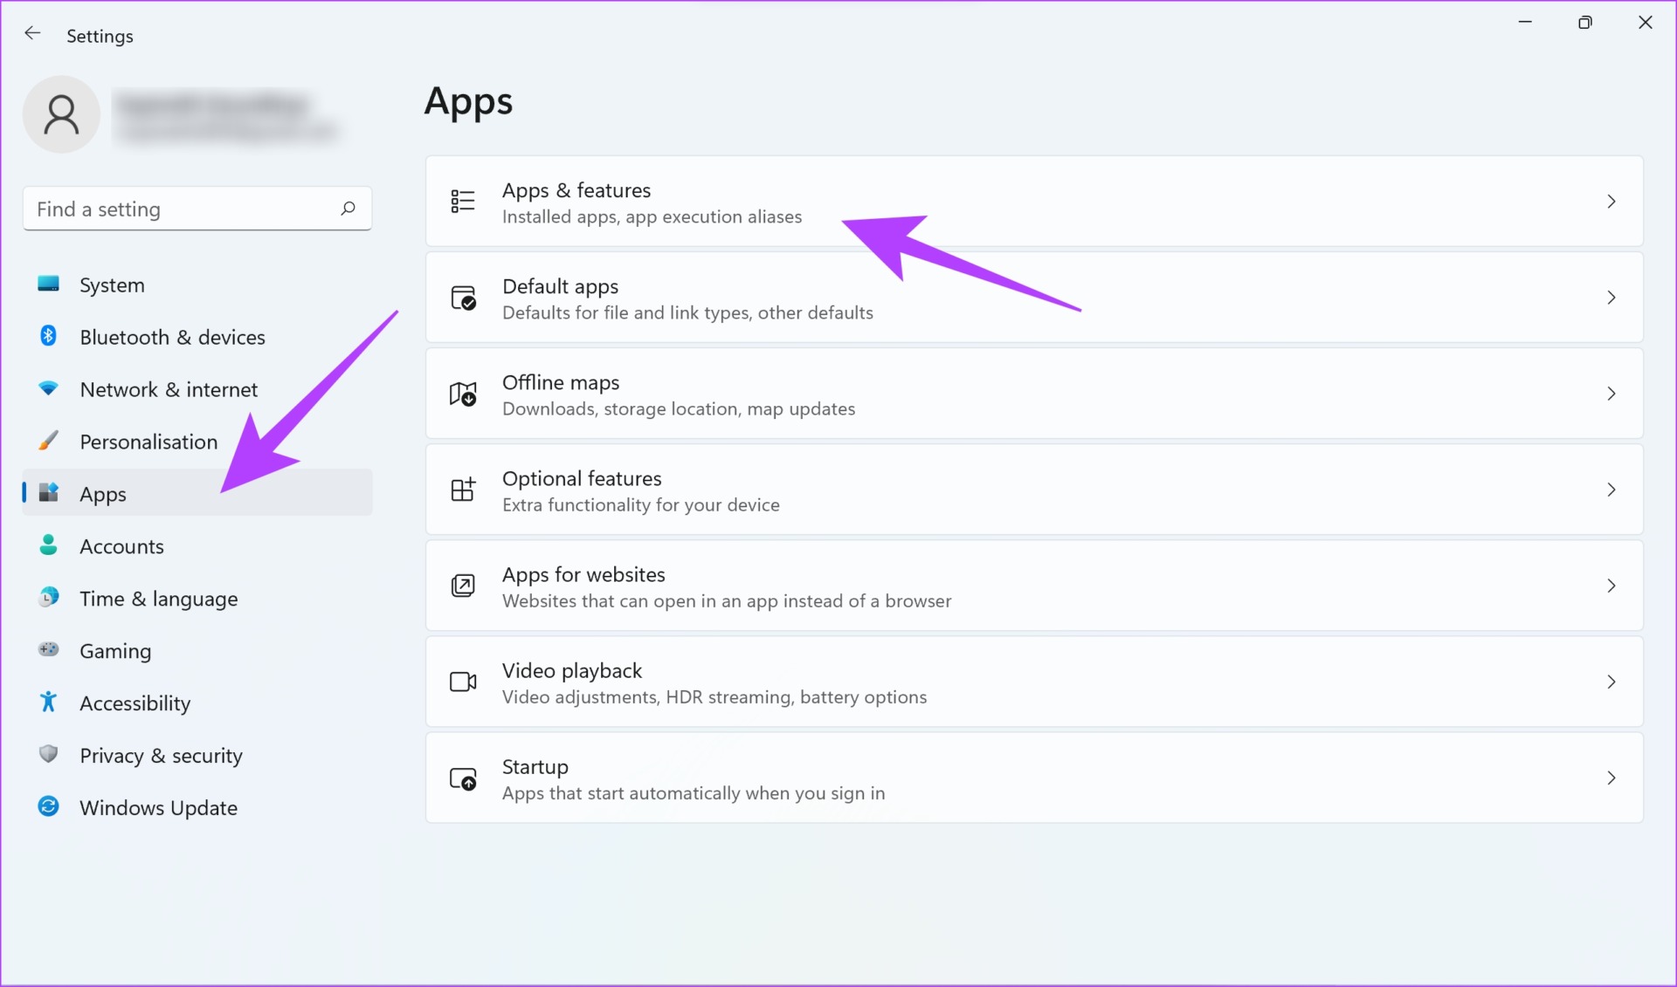Click the Bluetooth icon in the sidebar

(x=49, y=336)
